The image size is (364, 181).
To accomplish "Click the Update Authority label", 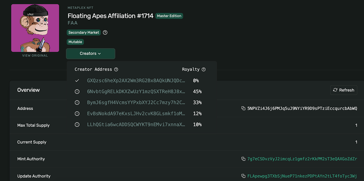I will click(34, 176).
